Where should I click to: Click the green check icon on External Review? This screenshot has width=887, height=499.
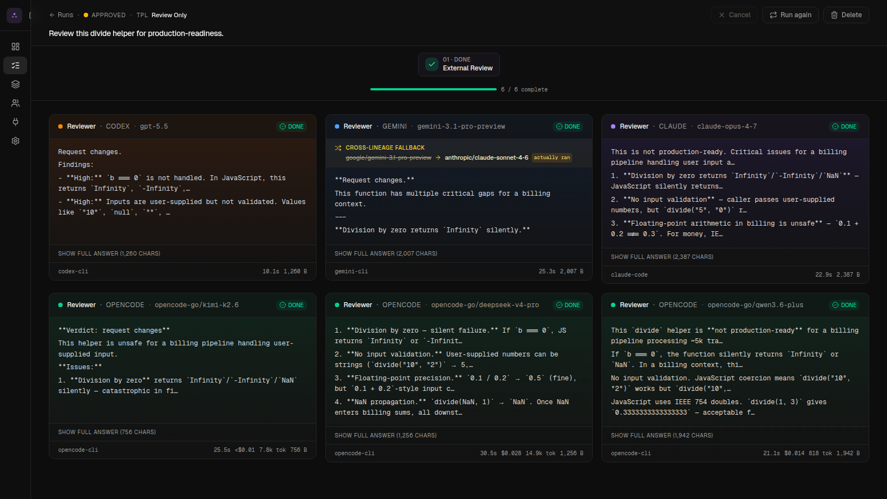(432, 64)
